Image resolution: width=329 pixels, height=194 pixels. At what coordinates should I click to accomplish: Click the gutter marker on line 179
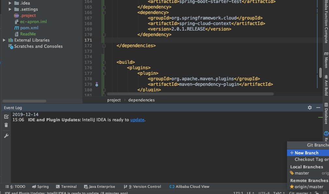[96, 84]
